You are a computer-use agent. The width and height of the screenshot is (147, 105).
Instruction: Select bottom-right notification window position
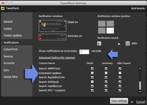[x=110, y=30]
